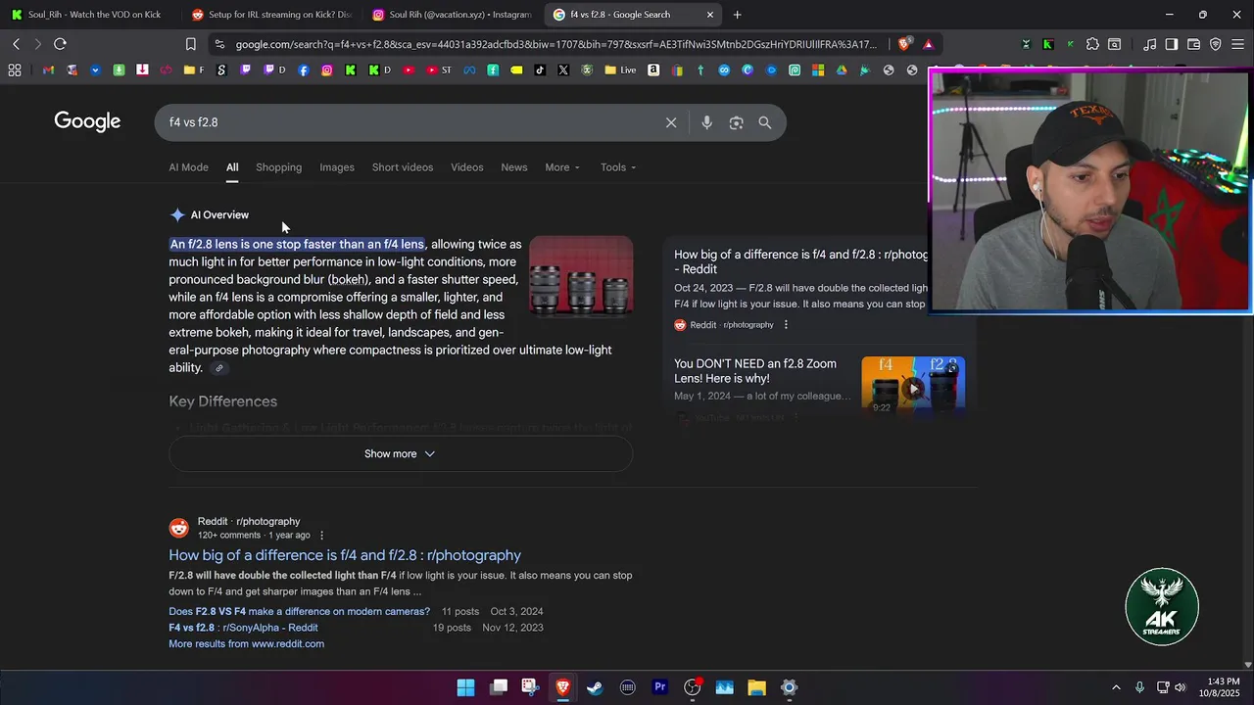Screen dimensions: 1254x705
Task: Open browser Extensions puzzle icon
Action: (1092, 44)
